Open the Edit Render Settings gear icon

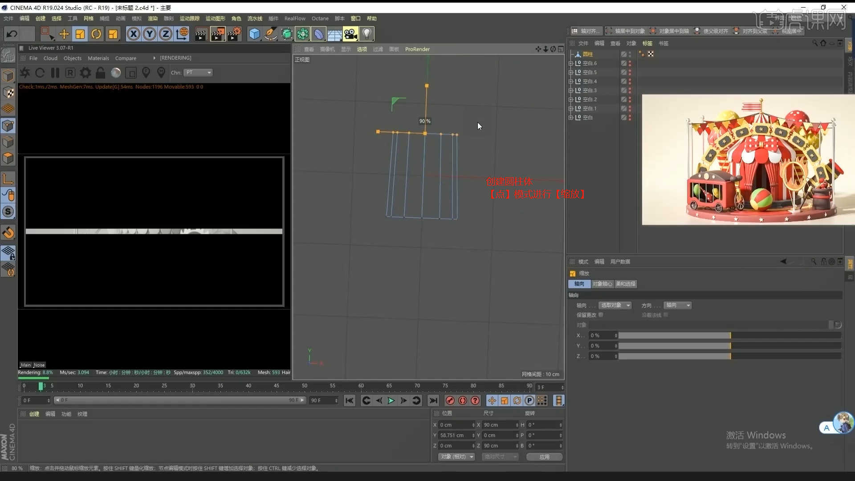tap(235, 33)
